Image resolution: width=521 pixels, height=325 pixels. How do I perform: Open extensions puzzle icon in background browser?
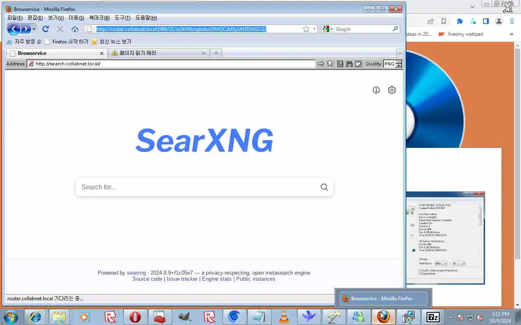pyautogui.click(x=460, y=21)
